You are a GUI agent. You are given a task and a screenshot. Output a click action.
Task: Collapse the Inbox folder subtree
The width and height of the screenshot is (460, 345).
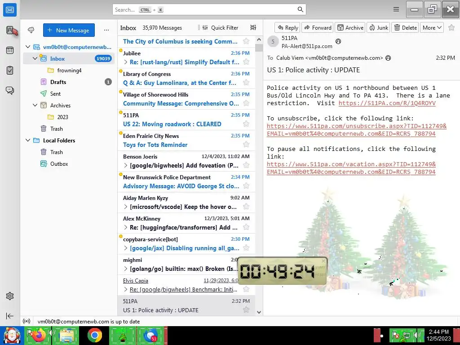coord(35,58)
